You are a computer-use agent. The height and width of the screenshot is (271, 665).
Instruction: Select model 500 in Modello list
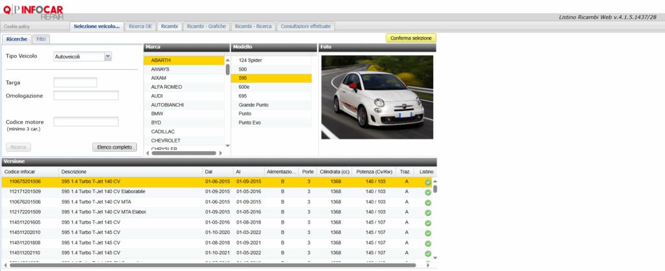pos(271,69)
